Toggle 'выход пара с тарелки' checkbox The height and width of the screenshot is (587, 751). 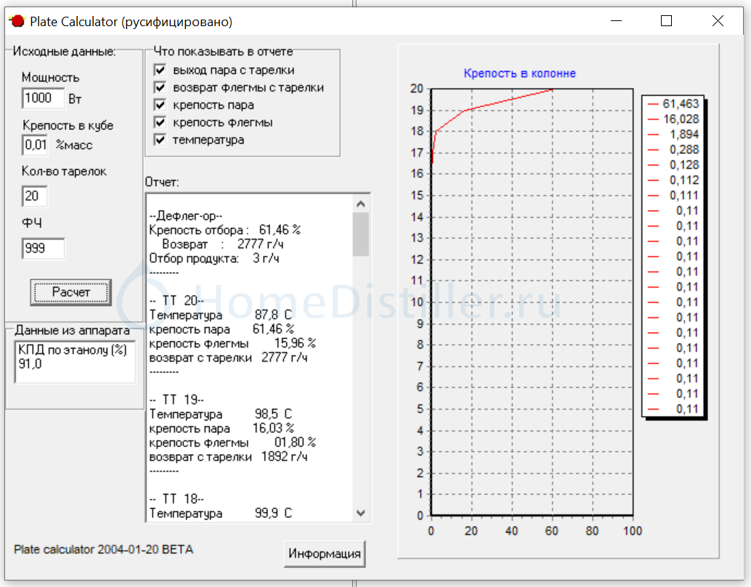click(161, 70)
